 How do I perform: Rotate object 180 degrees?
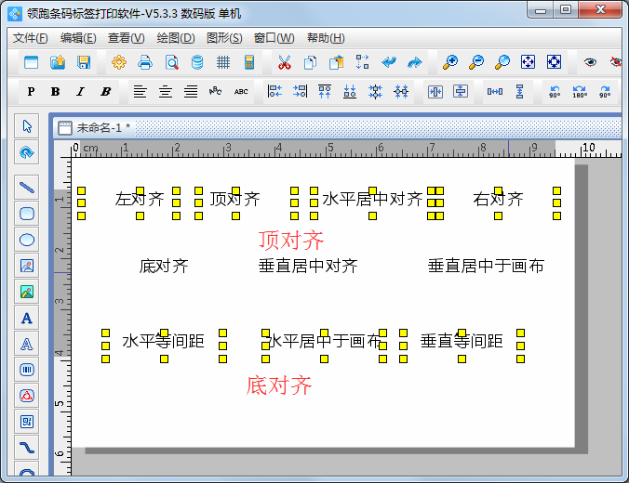580,92
